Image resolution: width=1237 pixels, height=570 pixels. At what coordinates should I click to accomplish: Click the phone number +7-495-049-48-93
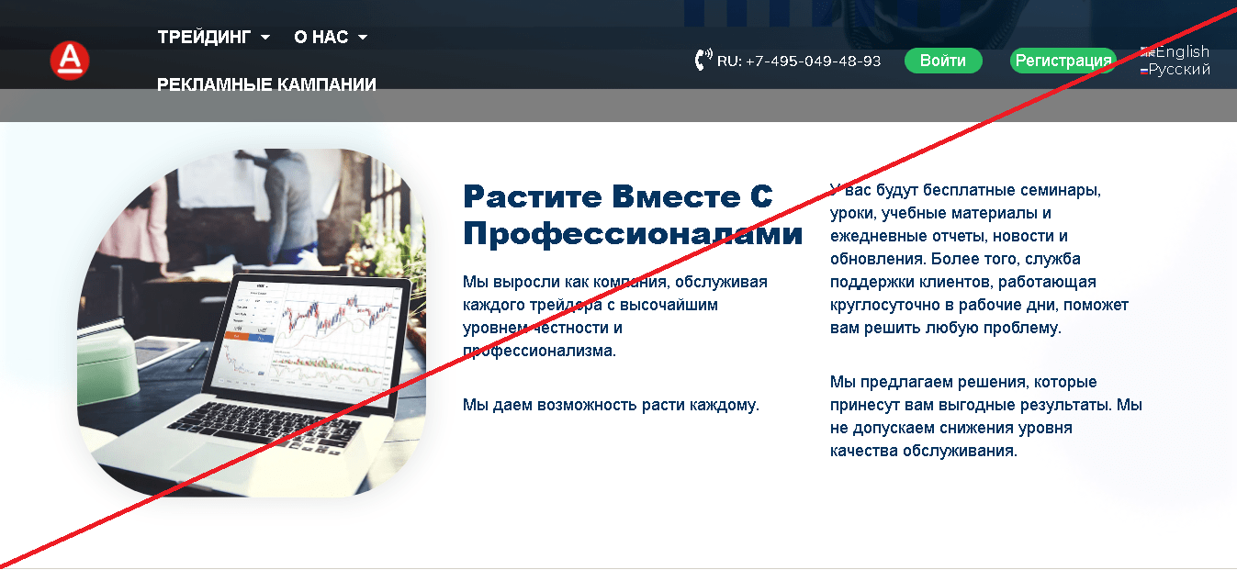click(x=812, y=61)
